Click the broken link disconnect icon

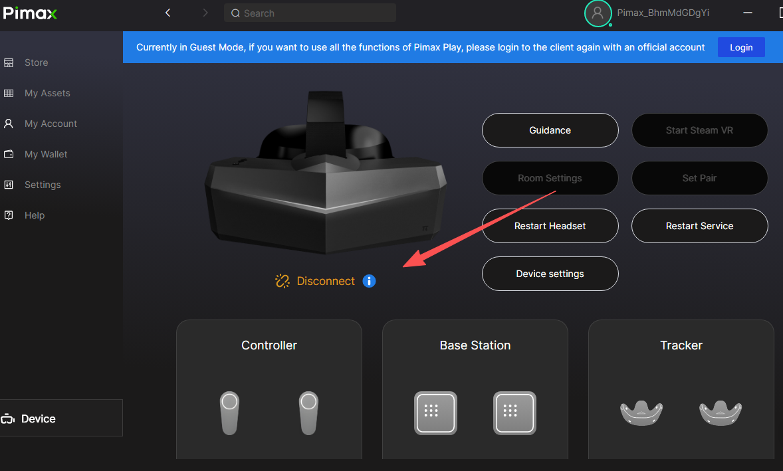[282, 281]
